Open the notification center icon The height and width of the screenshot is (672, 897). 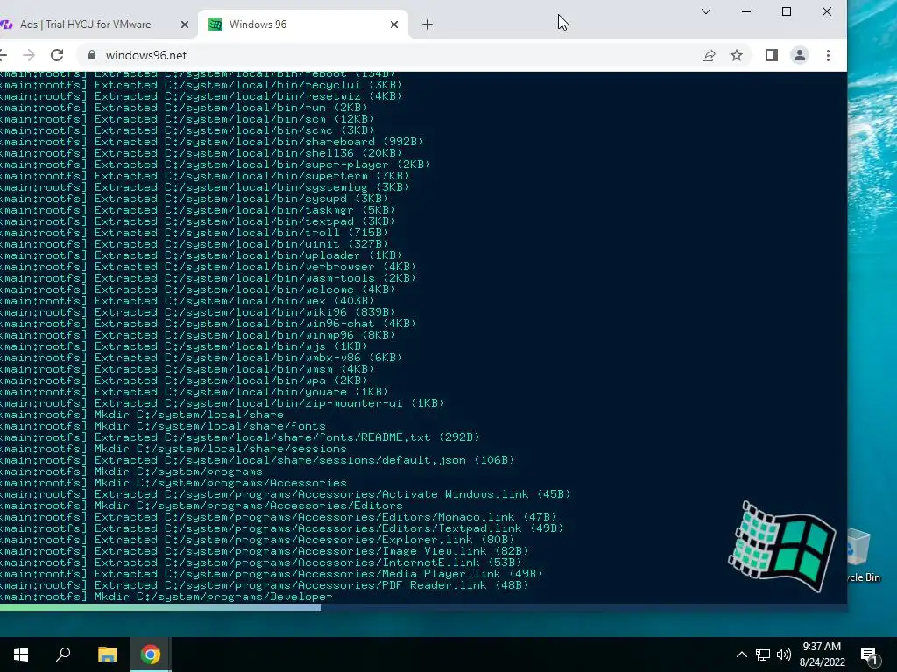pyautogui.click(x=869, y=654)
